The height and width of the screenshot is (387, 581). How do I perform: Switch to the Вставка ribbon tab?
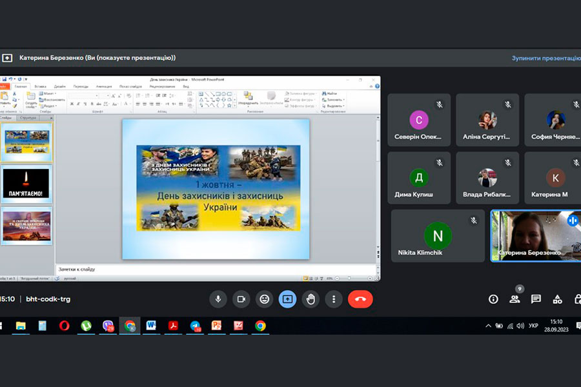40,86
